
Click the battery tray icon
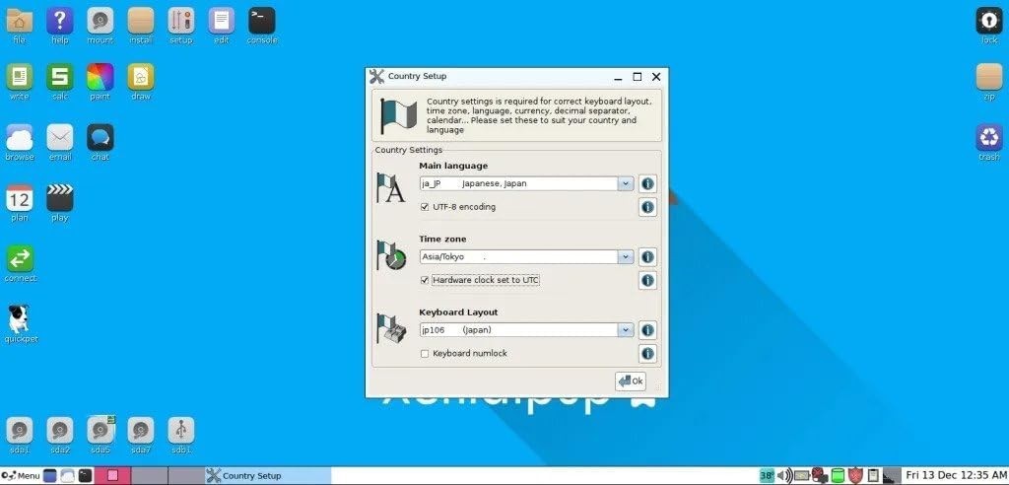(x=802, y=476)
